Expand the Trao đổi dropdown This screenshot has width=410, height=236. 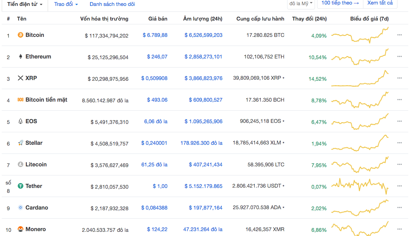coord(66,4)
